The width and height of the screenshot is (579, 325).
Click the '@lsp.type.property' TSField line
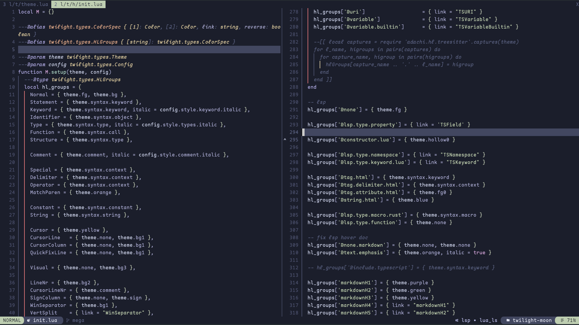[389, 125]
